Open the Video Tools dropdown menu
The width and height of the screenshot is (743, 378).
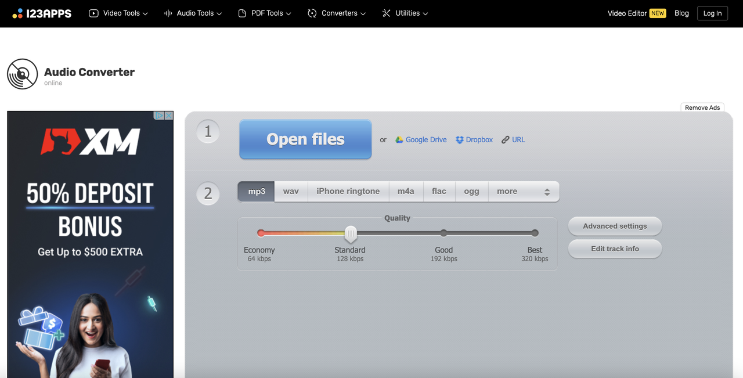pos(118,13)
